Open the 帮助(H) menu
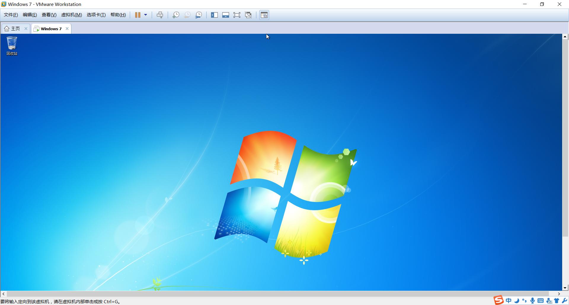The width and height of the screenshot is (569, 305). tap(118, 15)
